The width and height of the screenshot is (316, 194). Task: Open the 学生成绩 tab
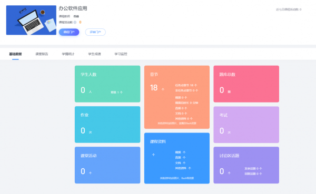click(94, 54)
